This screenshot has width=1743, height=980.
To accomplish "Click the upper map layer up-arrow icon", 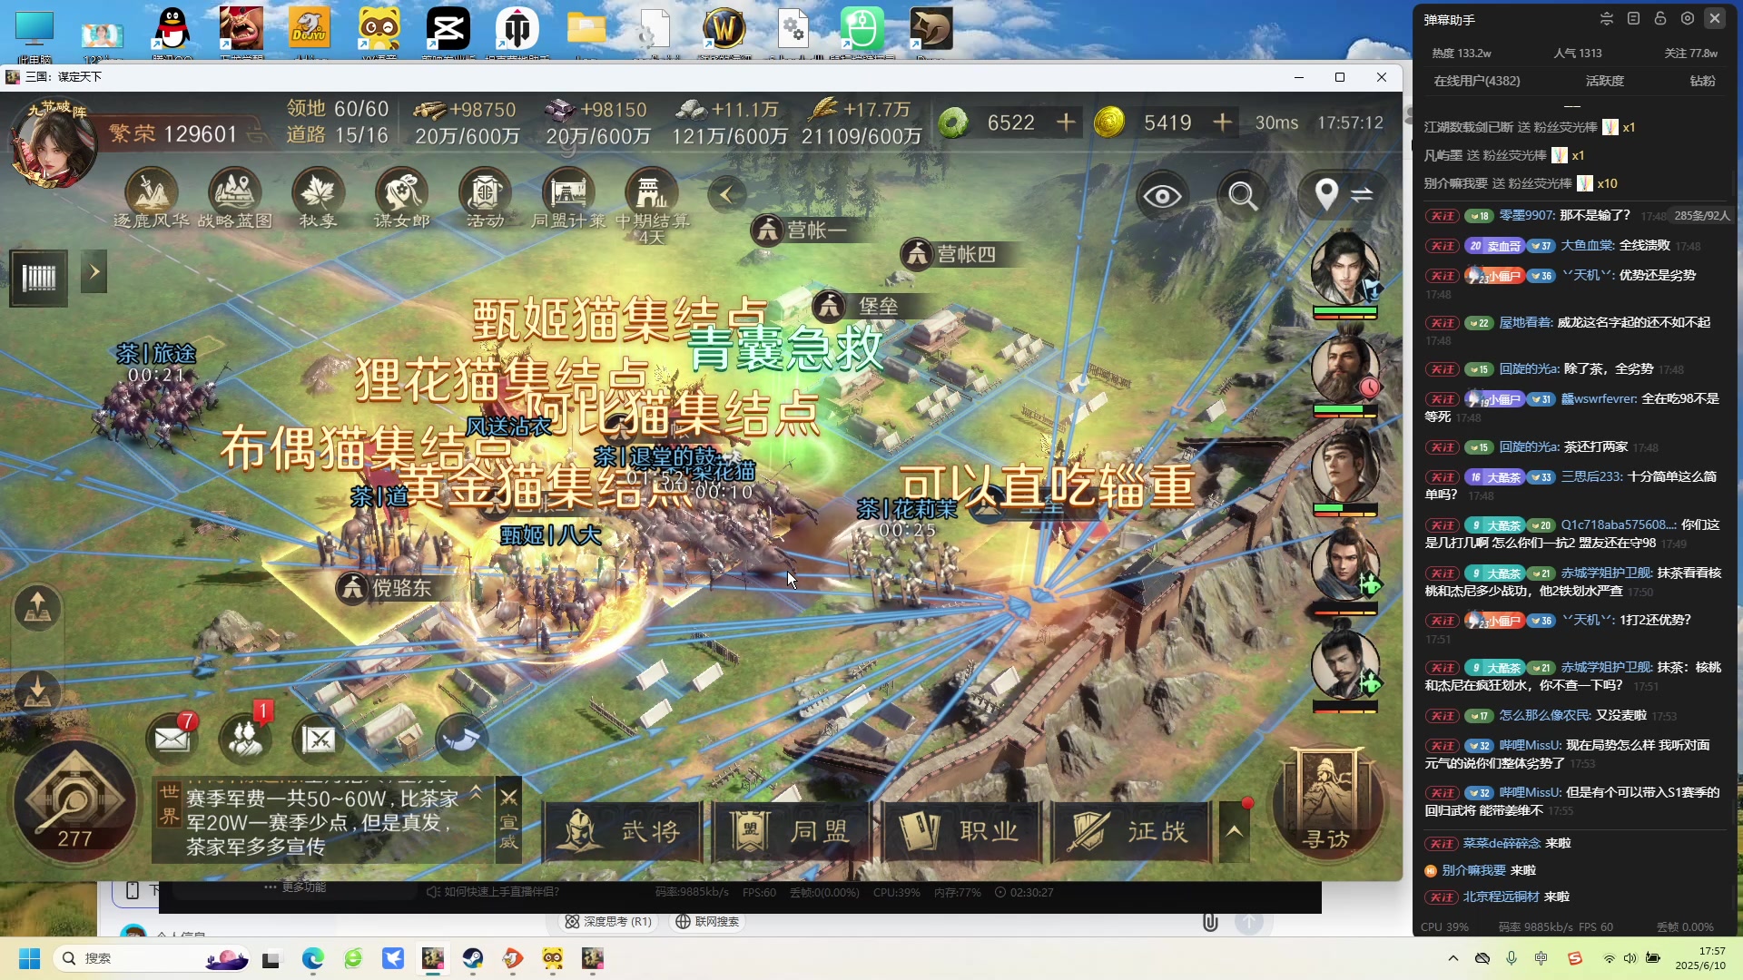I will pos(37,609).
